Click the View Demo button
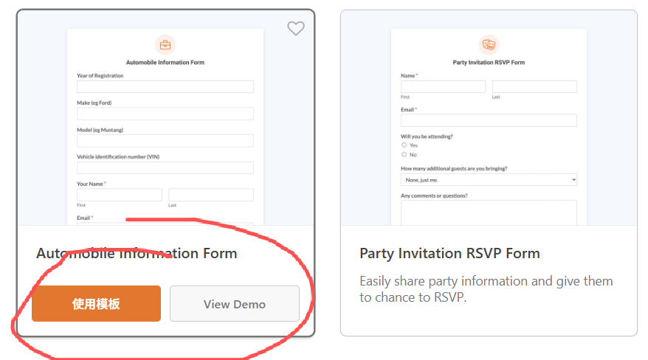The height and width of the screenshot is (360, 648). tap(235, 303)
